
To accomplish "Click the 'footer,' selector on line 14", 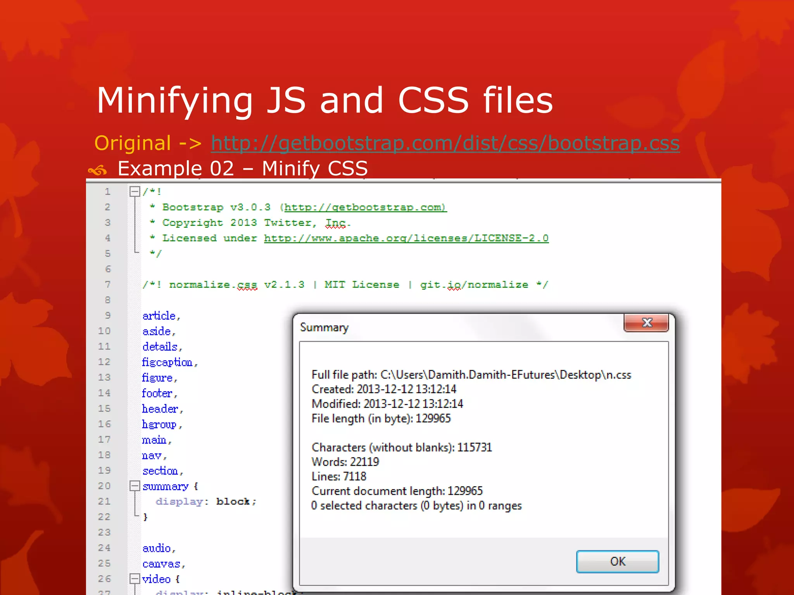I will coord(158,394).
